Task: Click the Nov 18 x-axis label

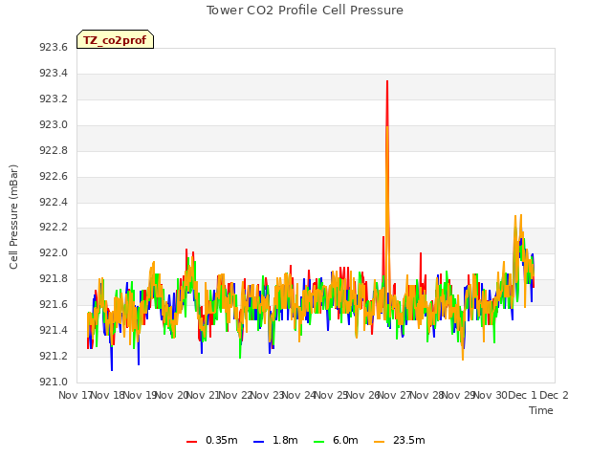Action: click(x=107, y=395)
